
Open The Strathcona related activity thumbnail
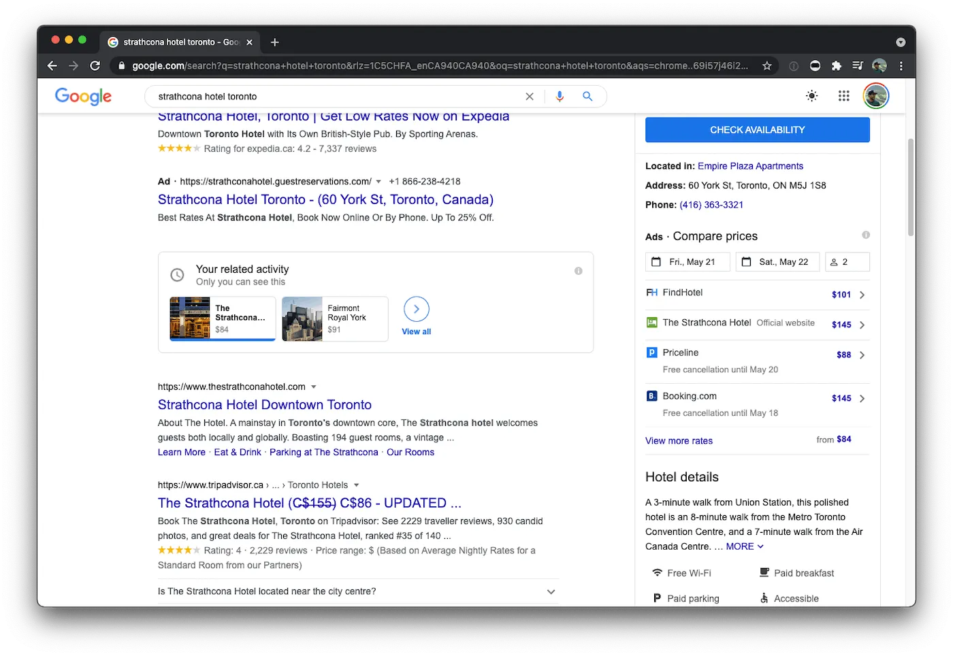(190, 318)
